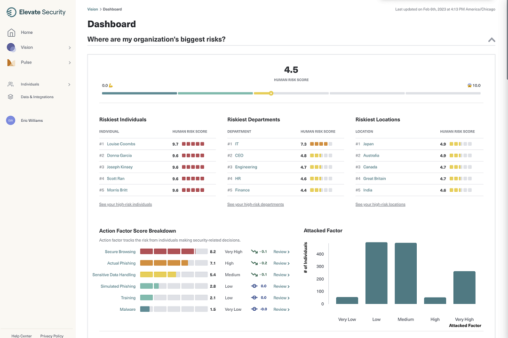
Task: Click the Pulse orange icon in sidebar
Action: (x=11, y=63)
